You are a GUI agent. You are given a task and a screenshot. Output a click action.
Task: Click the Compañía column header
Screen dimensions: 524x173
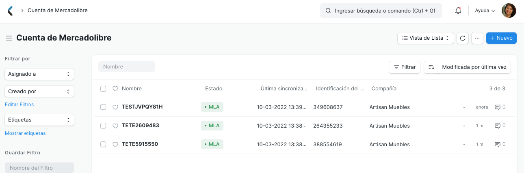click(384, 89)
